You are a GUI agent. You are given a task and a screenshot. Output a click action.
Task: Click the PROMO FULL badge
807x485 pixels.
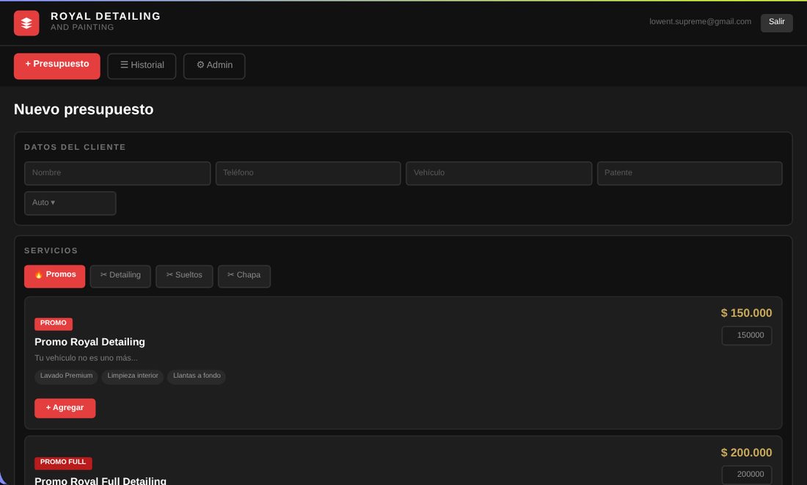(x=63, y=462)
